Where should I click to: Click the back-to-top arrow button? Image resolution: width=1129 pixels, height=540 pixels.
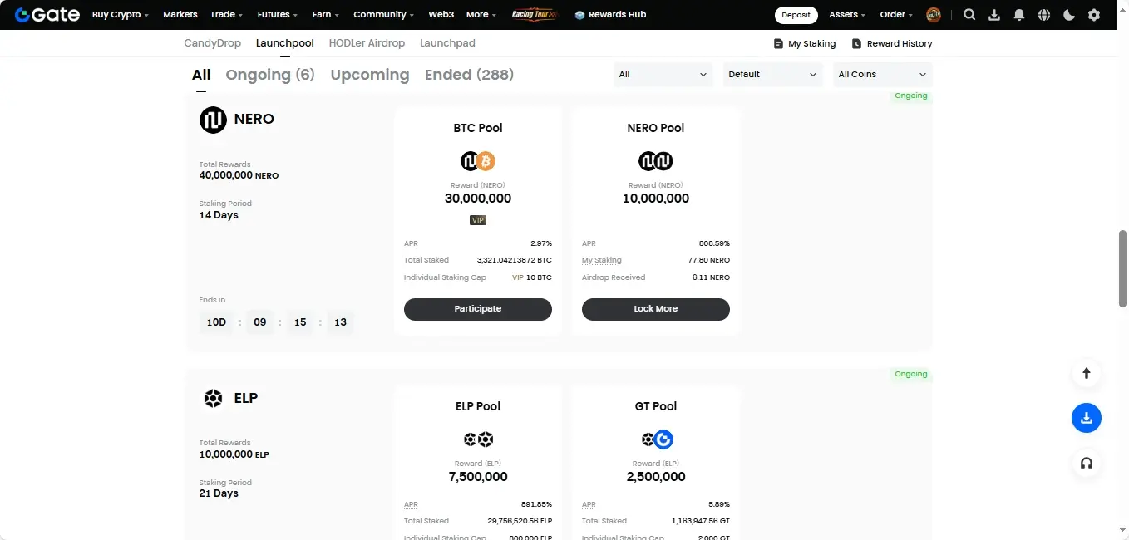pos(1086,373)
